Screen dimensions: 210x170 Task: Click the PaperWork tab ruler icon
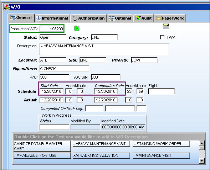click(x=159, y=18)
